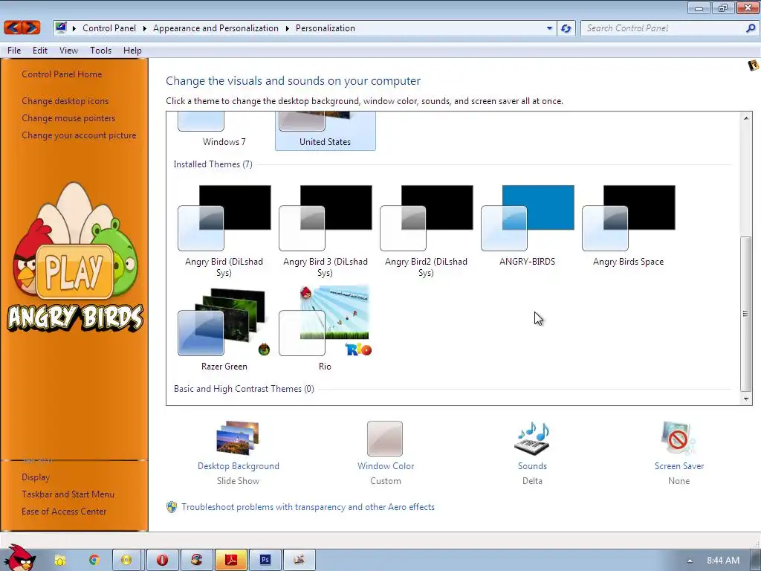Open Change your account picture link

(x=79, y=135)
